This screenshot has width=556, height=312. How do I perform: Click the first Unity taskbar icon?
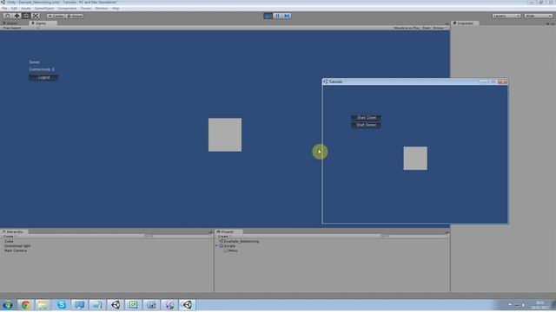[116, 305]
